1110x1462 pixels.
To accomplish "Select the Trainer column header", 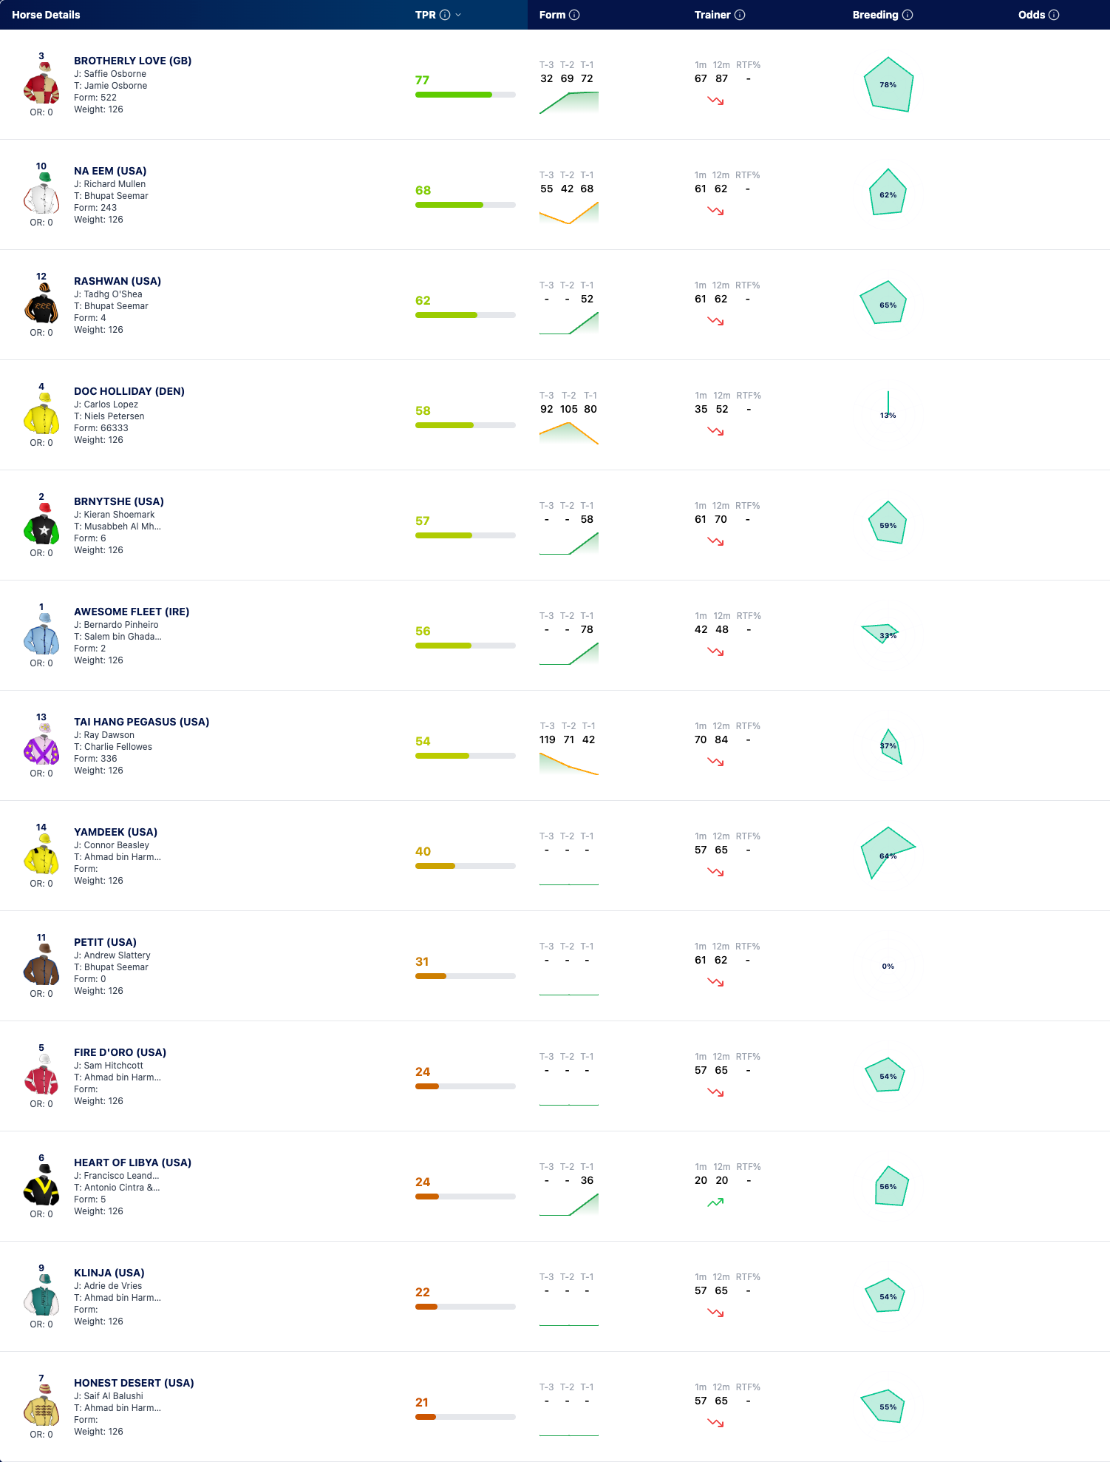I will 712,15.
